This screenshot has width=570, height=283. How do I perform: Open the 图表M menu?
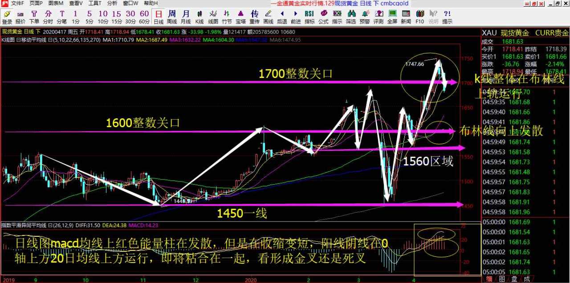(x=56, y=4)
